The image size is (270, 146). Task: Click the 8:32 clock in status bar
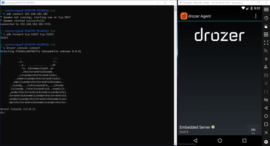[257, 8]
